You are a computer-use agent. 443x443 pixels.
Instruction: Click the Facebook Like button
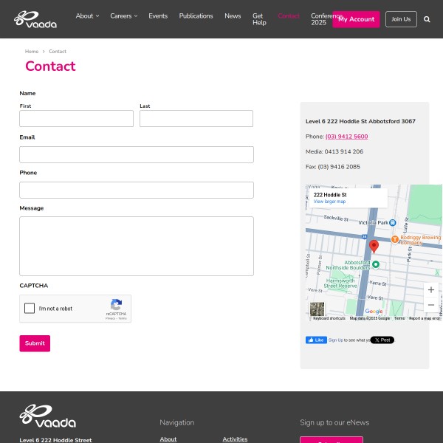pos(316,340)
